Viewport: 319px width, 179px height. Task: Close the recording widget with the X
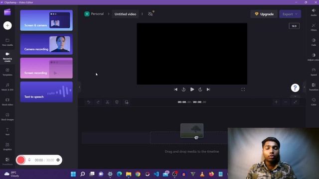[58, 160]
